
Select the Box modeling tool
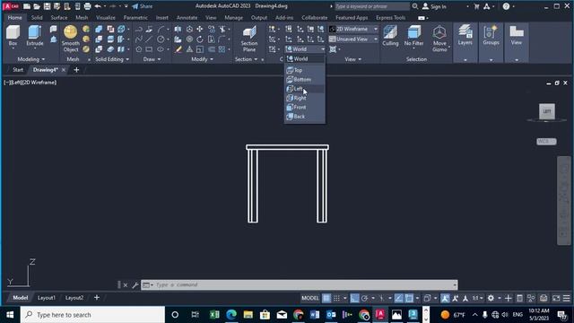[x=13, y=36]
